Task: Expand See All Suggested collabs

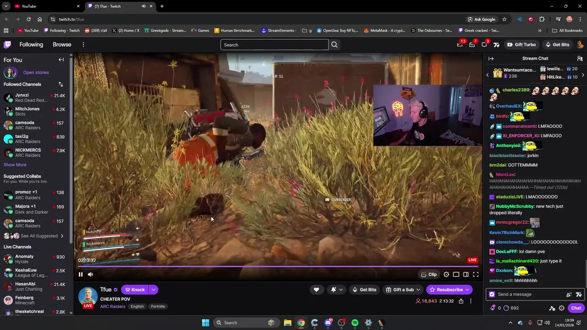Action: pos(34,236)
